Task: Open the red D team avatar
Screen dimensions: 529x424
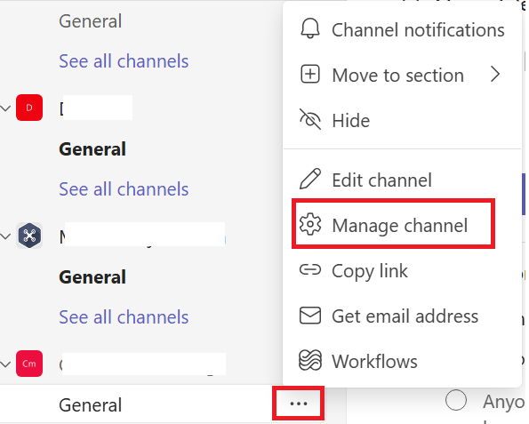Action: [29, 108]
